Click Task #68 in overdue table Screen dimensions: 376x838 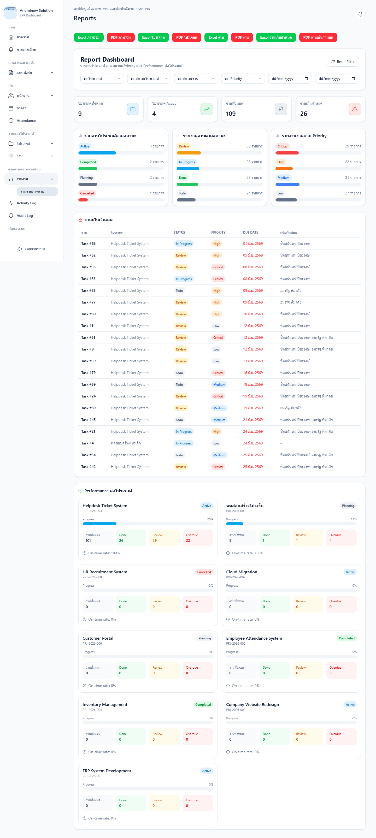tap(88, 244)
